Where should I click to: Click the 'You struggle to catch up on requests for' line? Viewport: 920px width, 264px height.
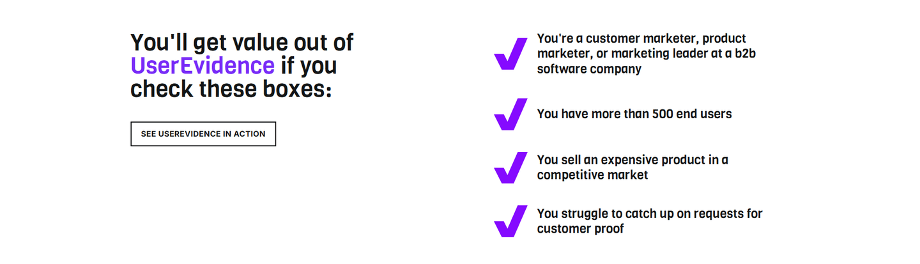(650, 214)
